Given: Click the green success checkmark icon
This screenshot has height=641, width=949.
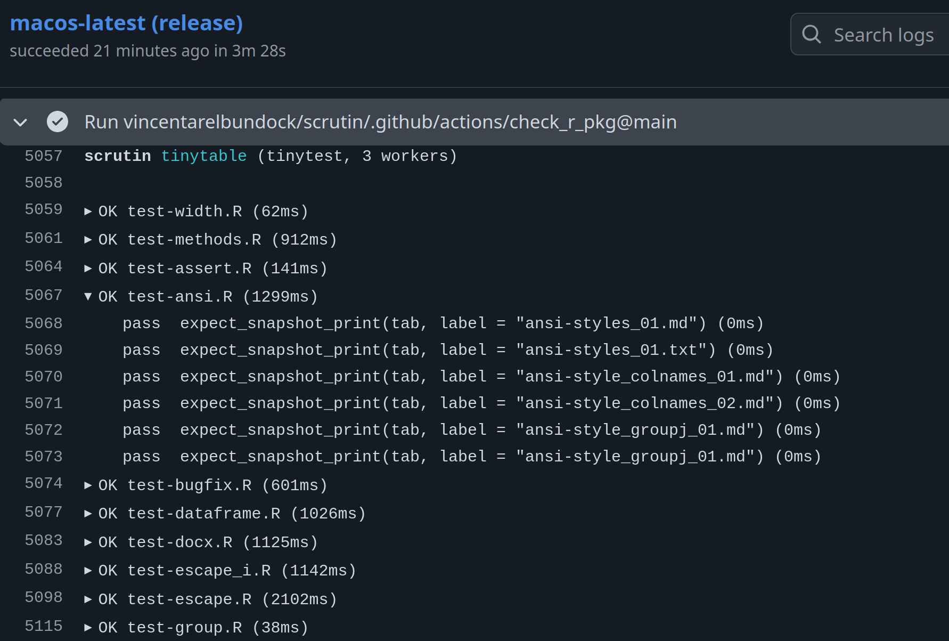Looking at the screenshot, I should coord(58,121).
